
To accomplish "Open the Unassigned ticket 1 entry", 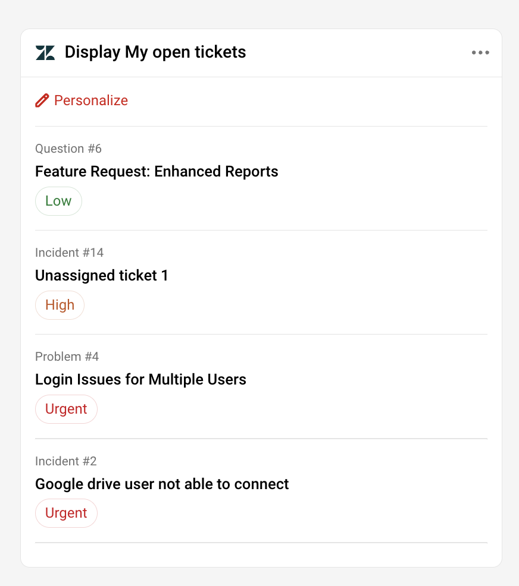I will pyautogui.click(x=102, y=276).
